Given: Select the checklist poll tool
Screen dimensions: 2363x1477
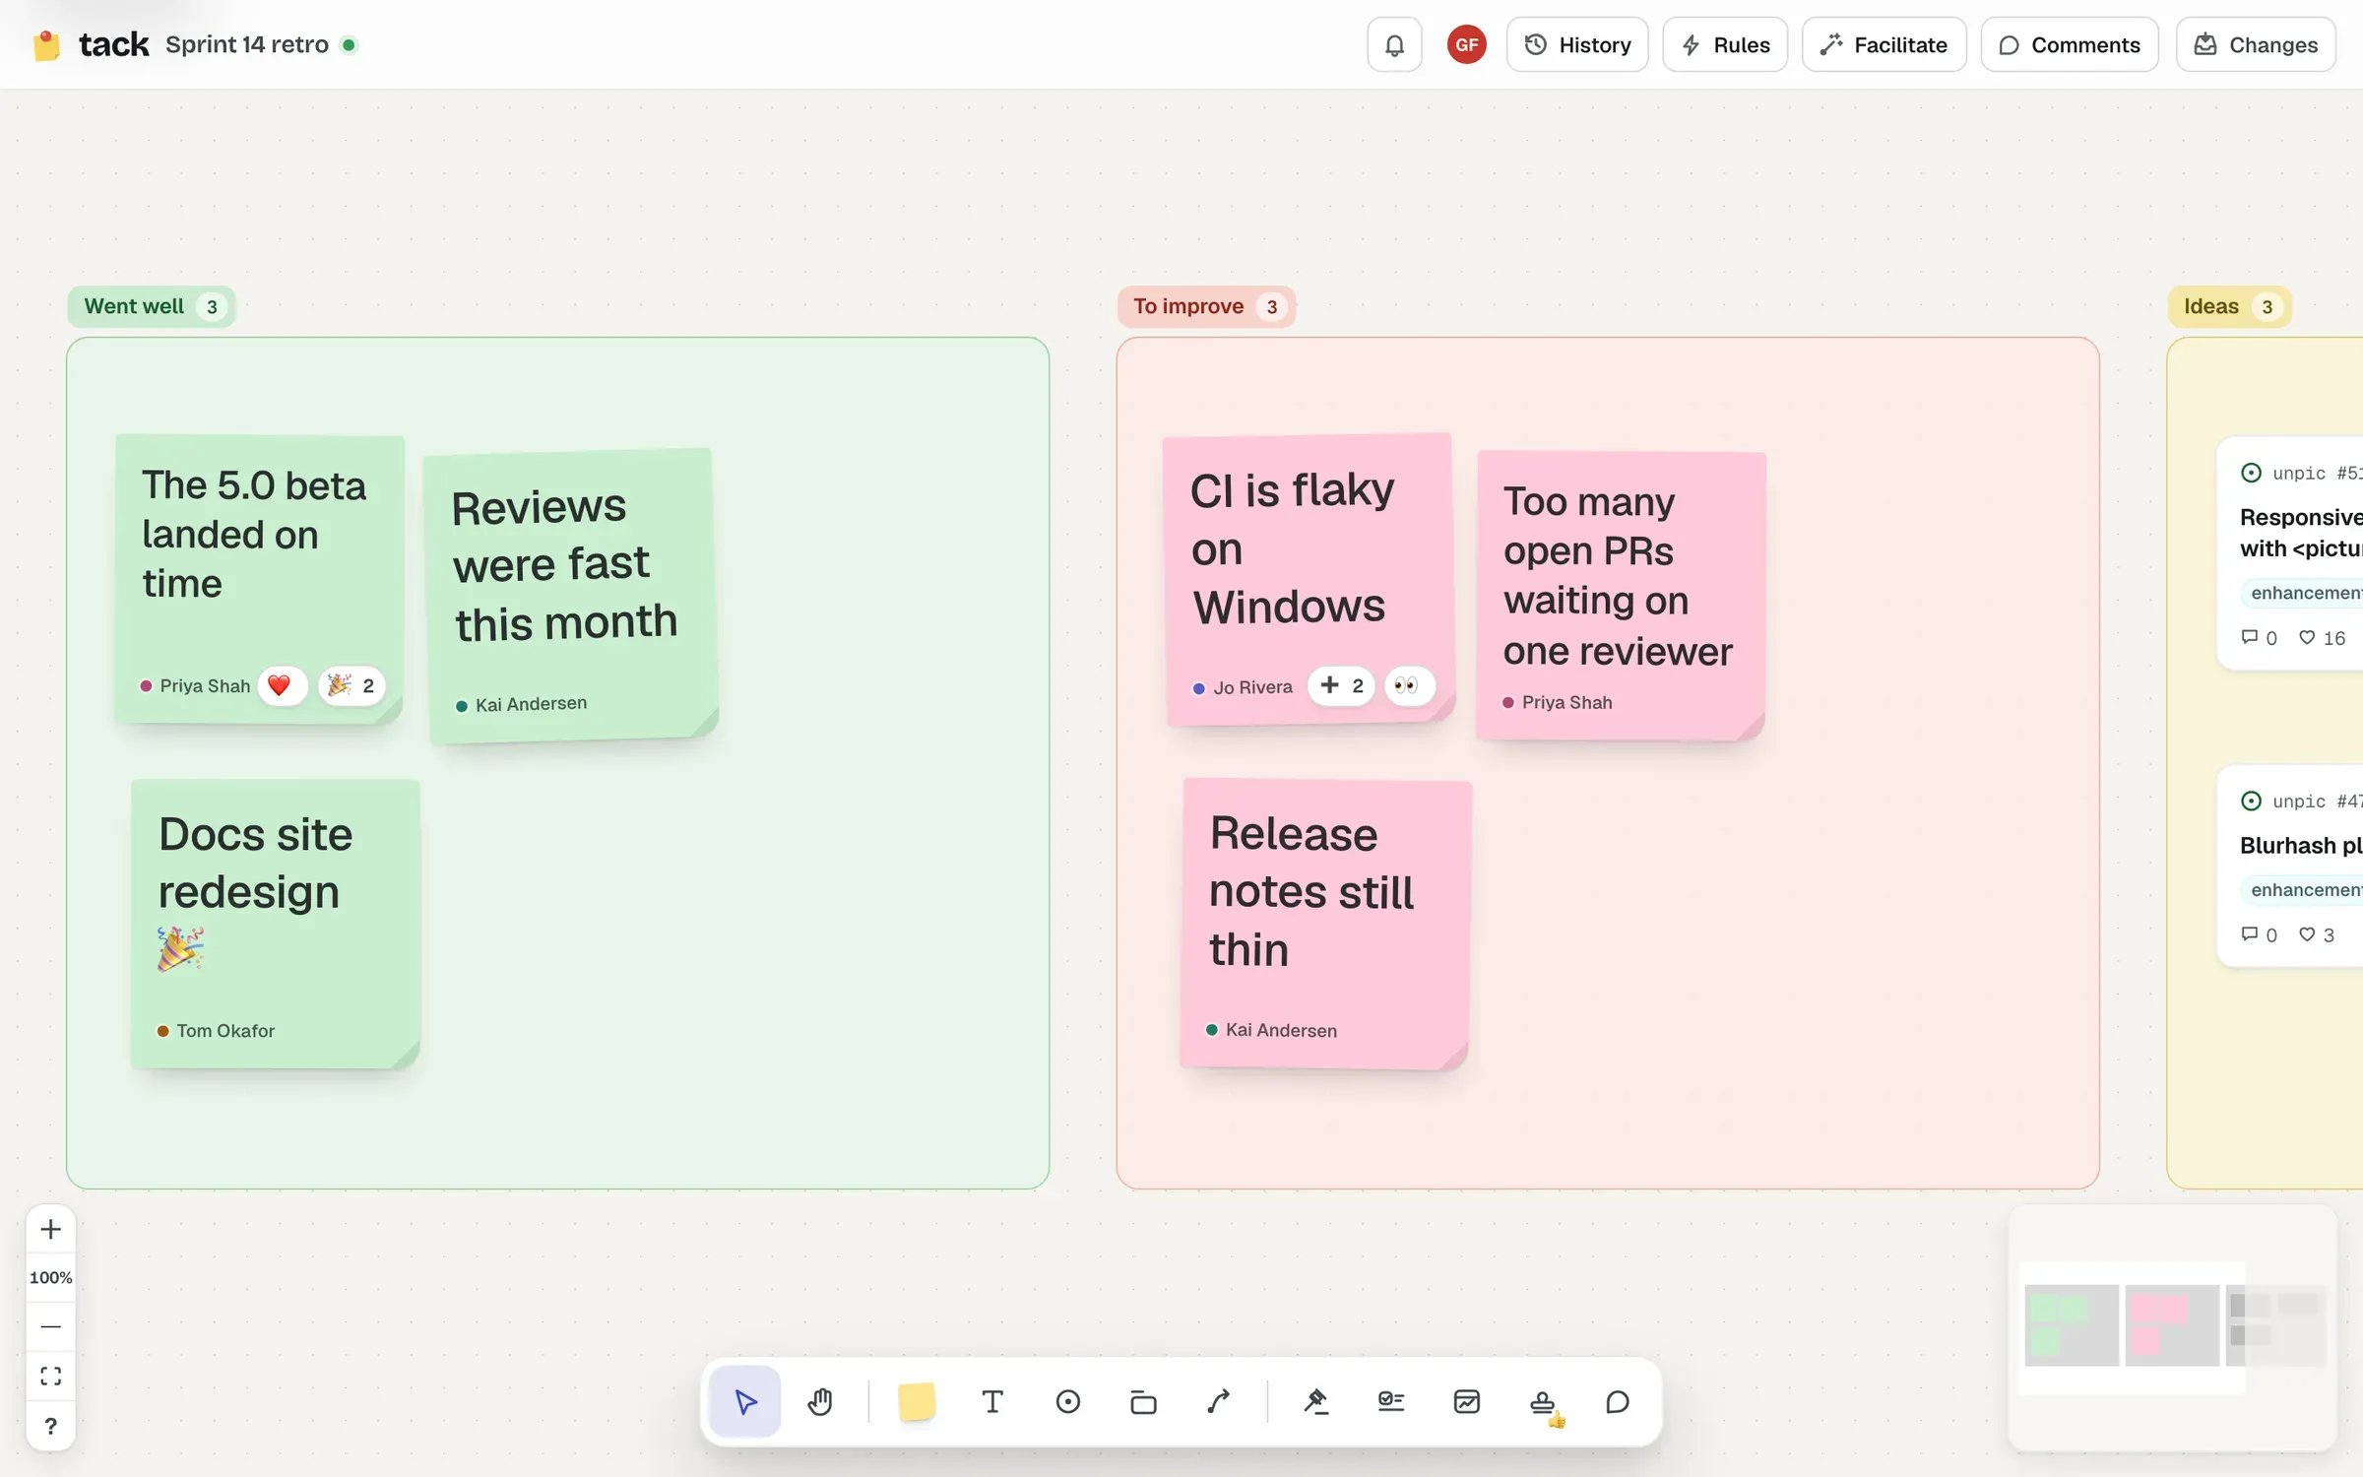Looking at the screenshot, I should (1391, 1401).
